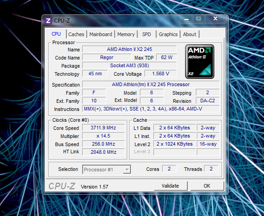264x216 pixels.
Task: Open the Processor #1 selection dropdown
Action: 107,170
